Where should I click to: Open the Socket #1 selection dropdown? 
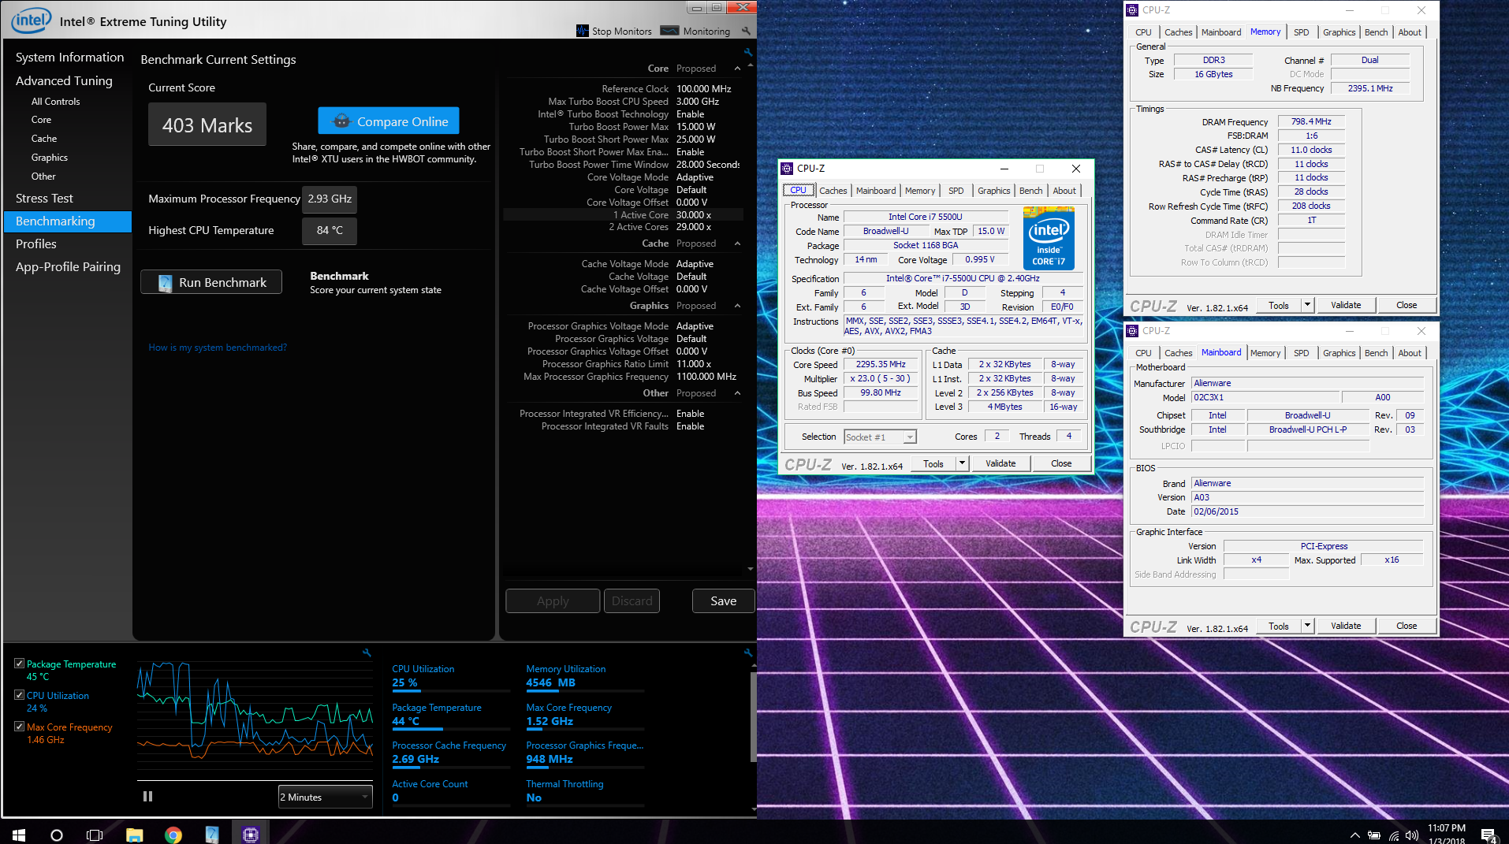click(880, 437)
